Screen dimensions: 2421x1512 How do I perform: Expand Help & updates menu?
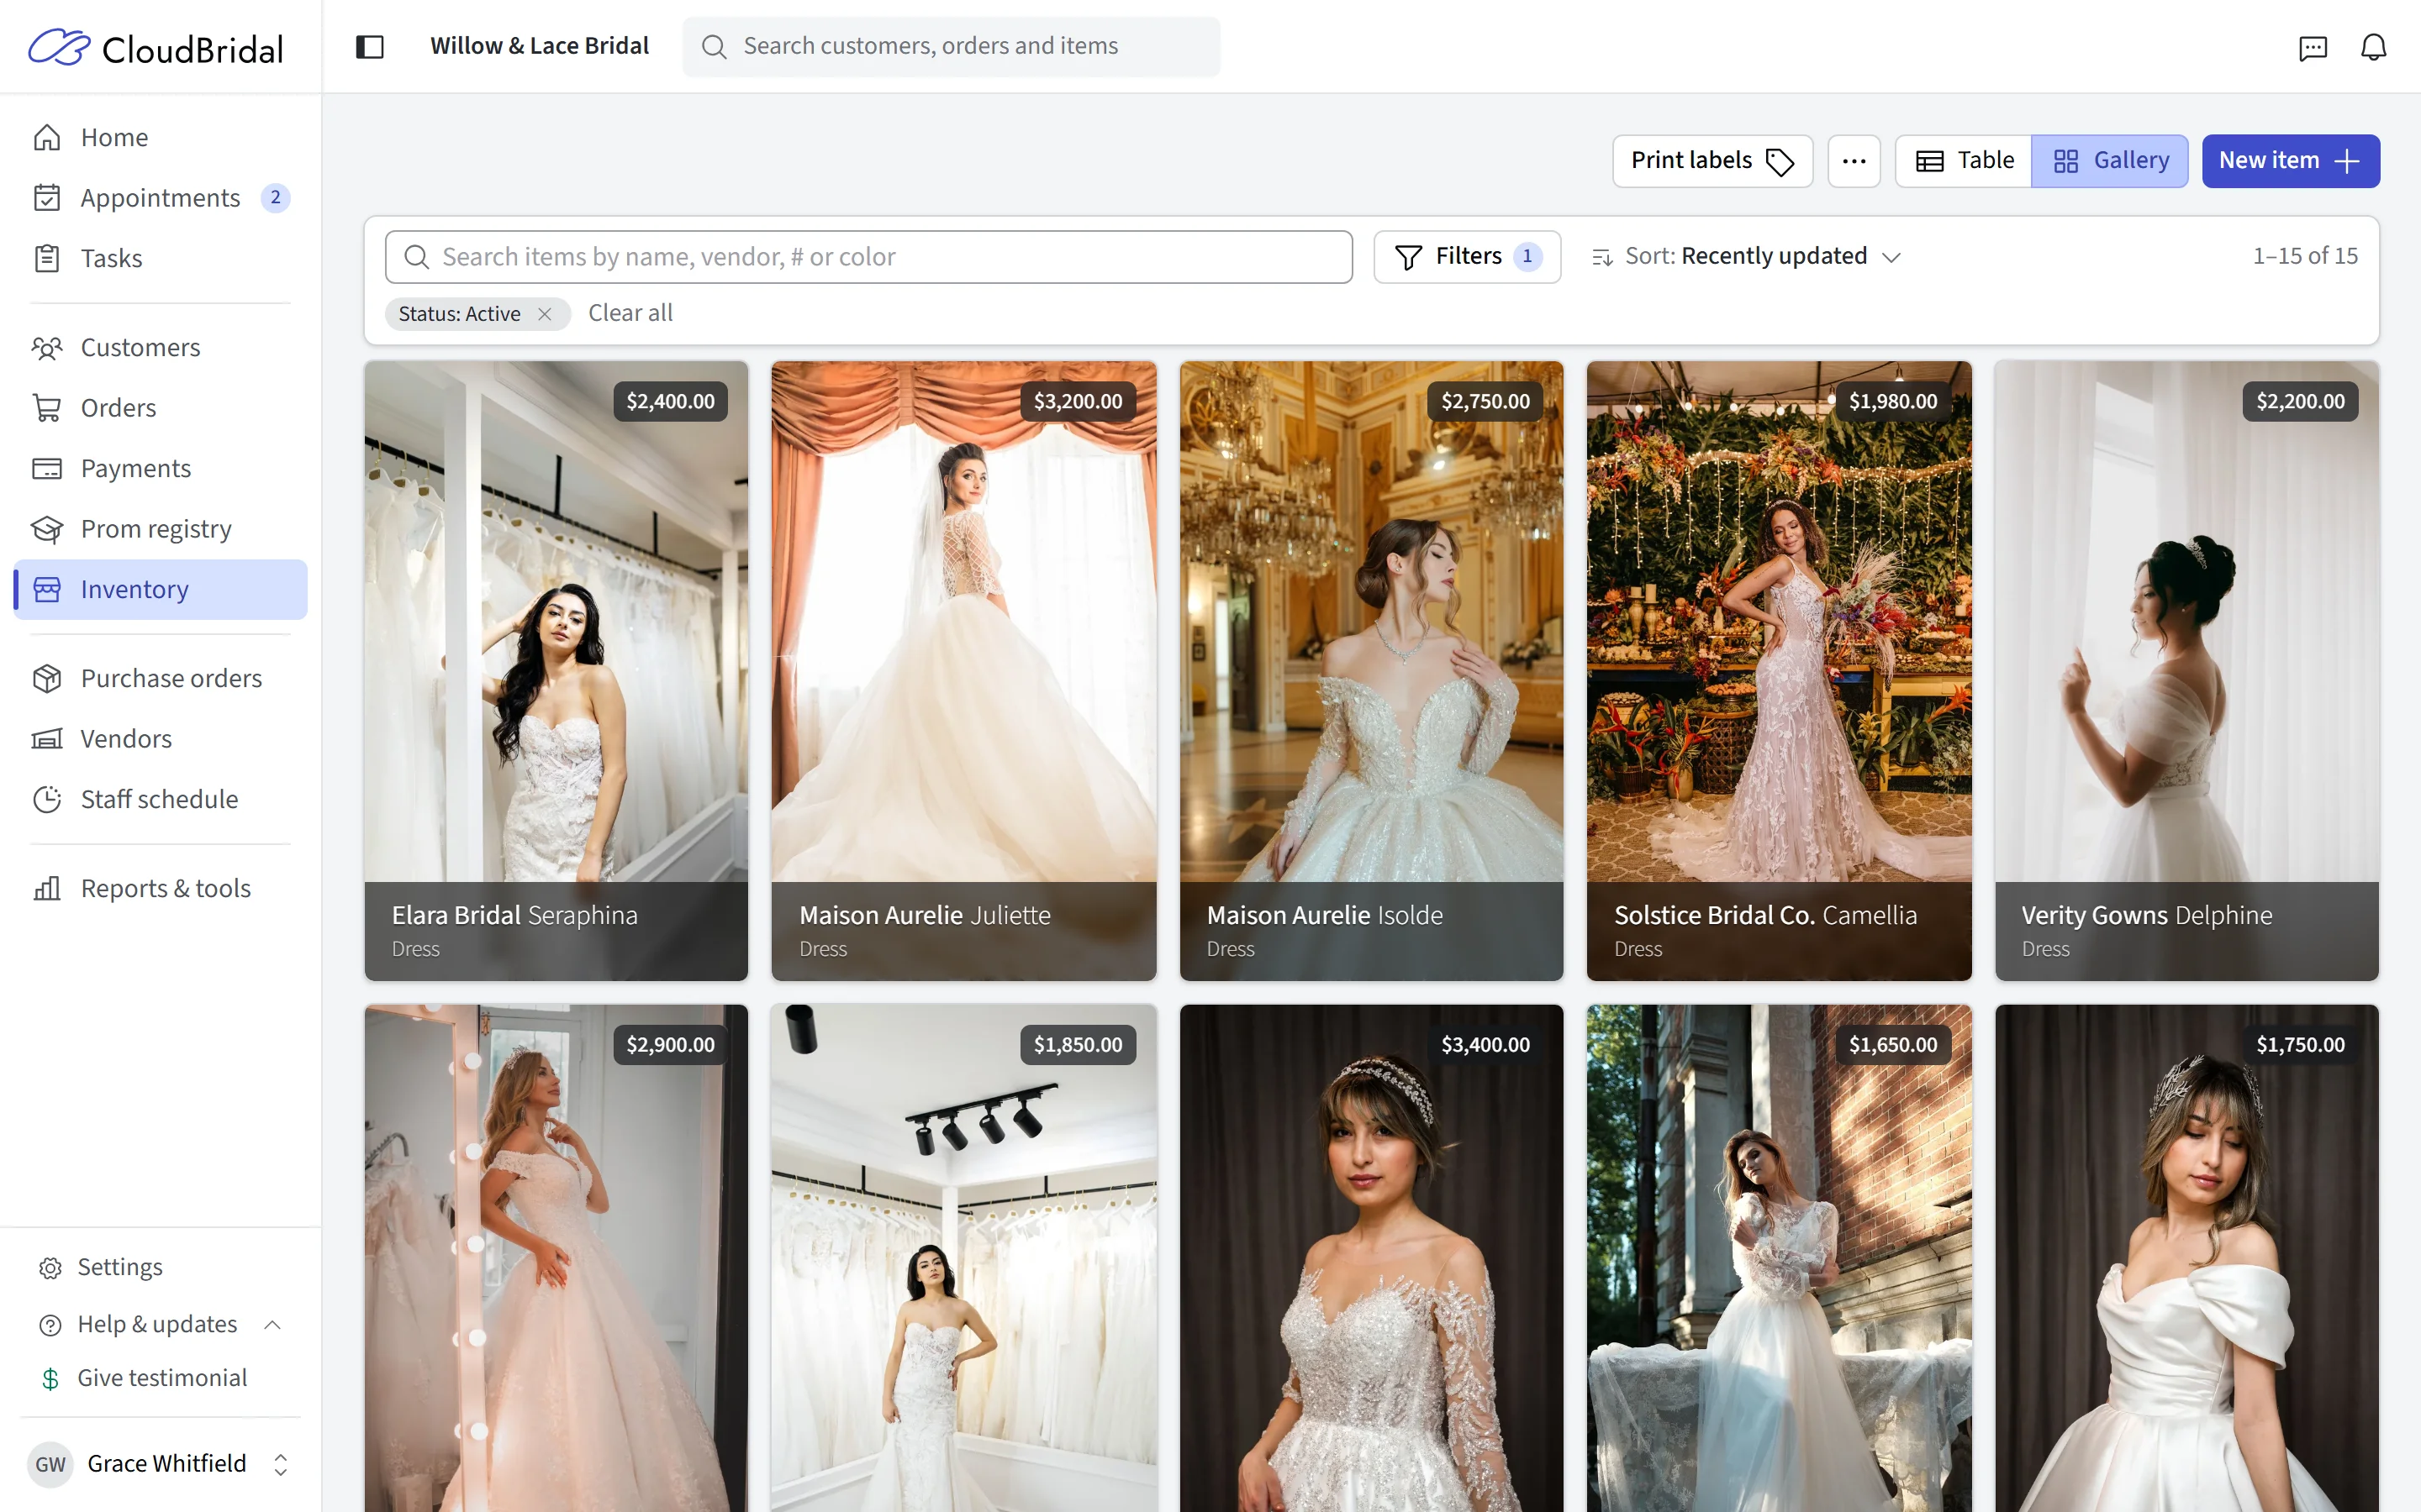pos(160,1324)
